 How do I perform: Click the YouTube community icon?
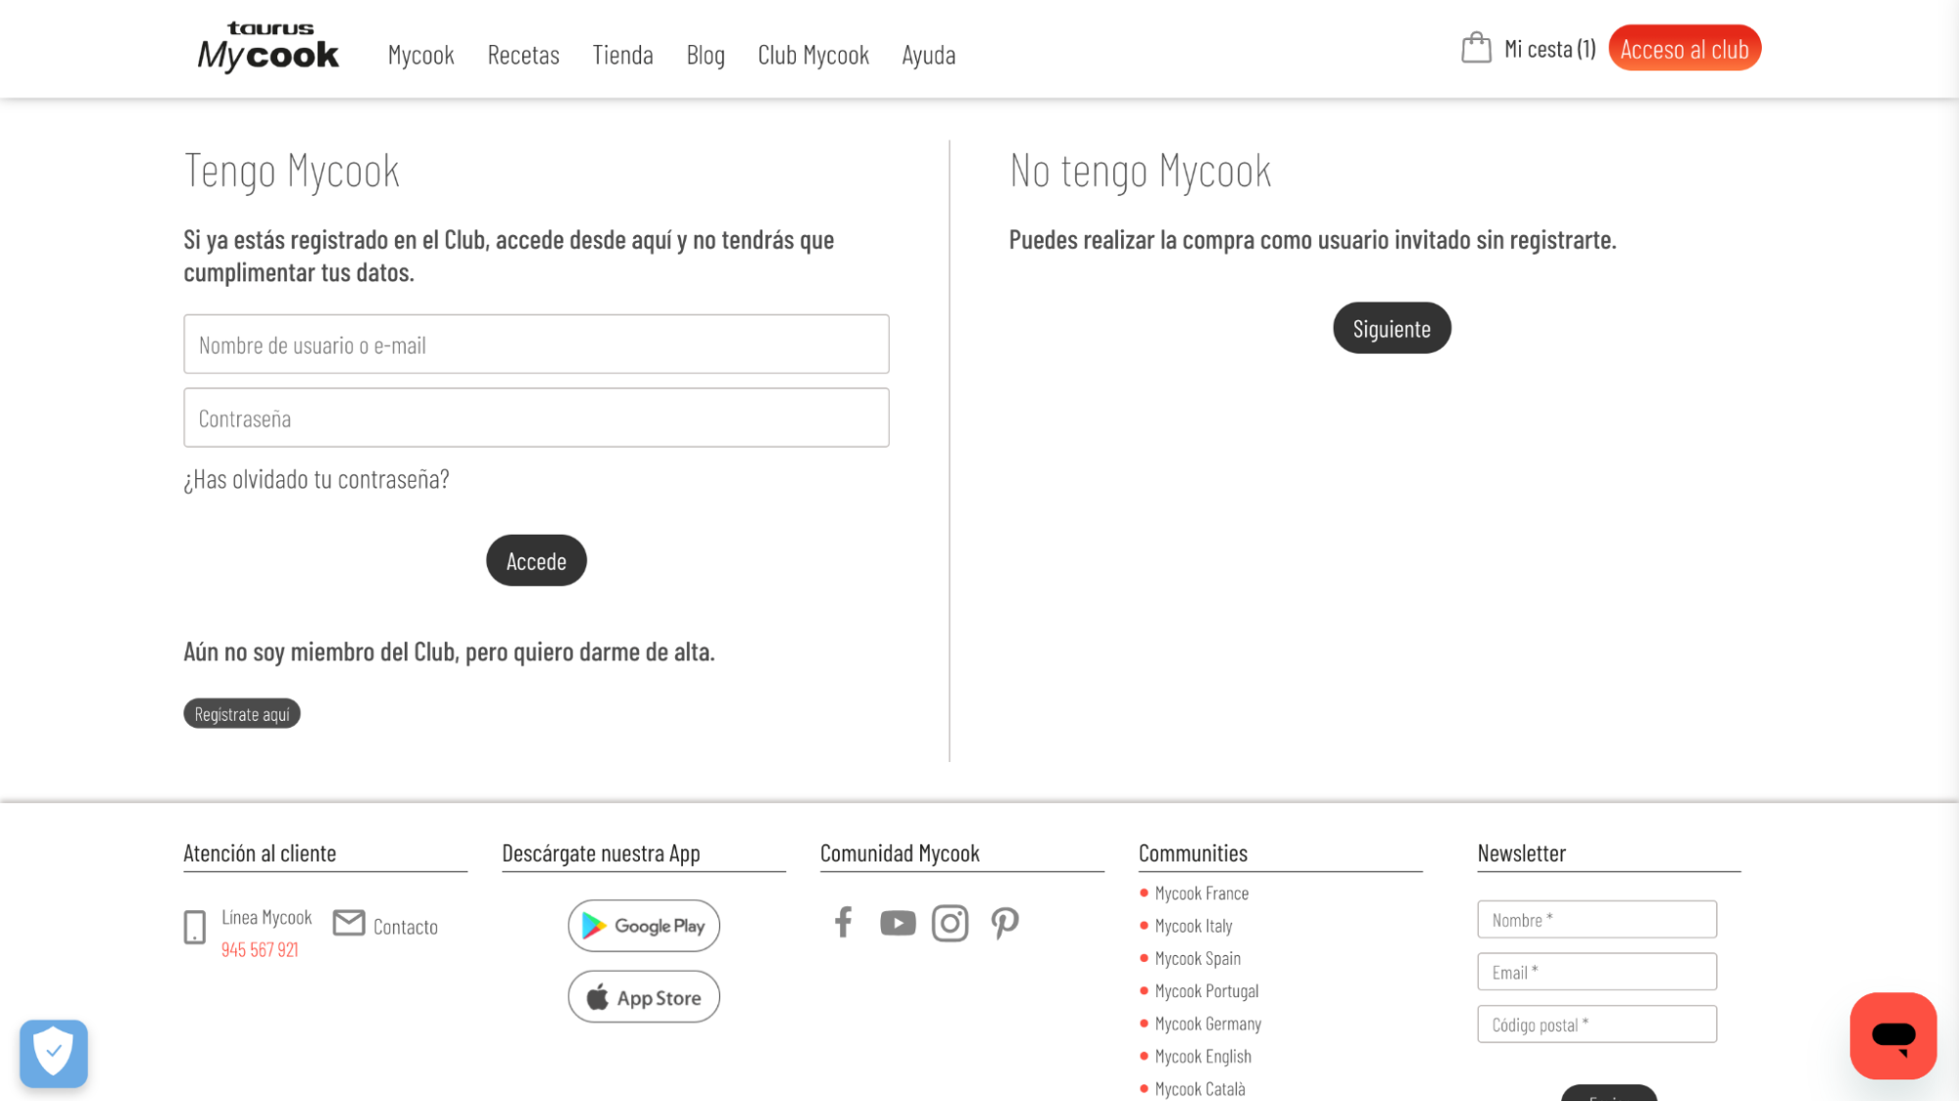point(896,922)
